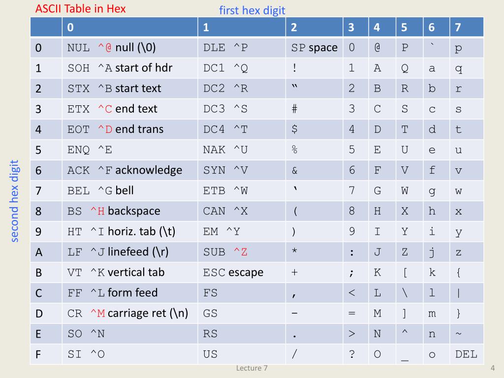This screenshot has height=378, width=504.
Task: Select the 'first hex digit' label
Action: [x=252, y=10]
